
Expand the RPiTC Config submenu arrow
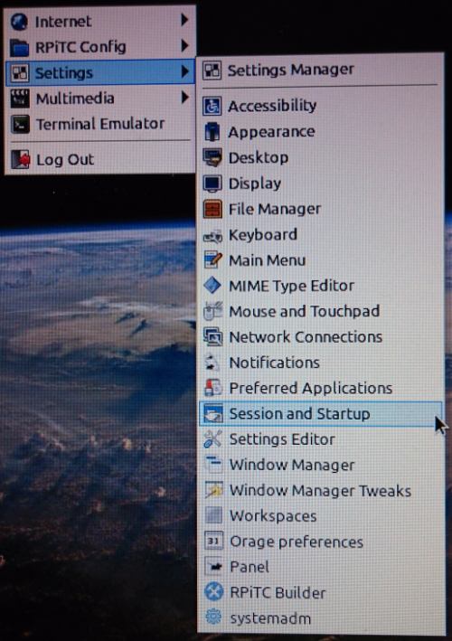coord(184,45)
